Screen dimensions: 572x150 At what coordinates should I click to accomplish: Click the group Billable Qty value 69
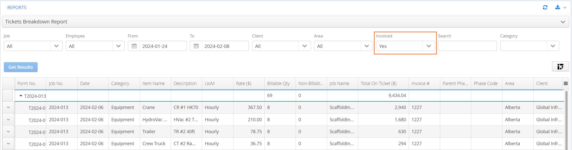pyautogui.click(x=280, y=96)
